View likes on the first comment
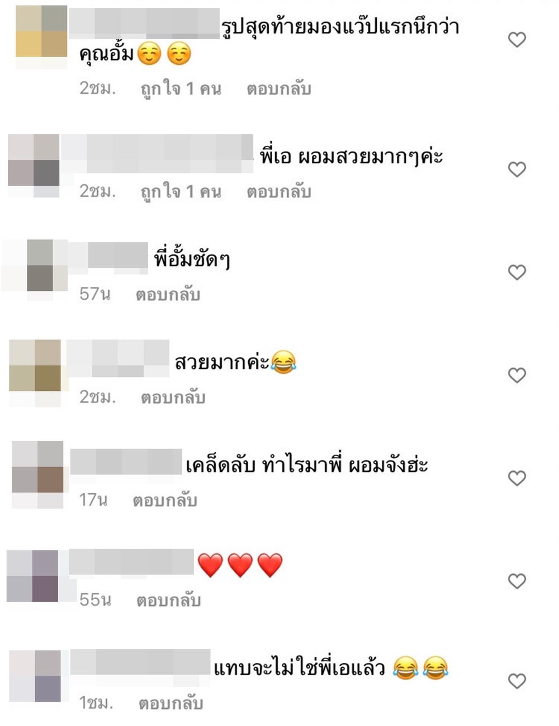Screen dimensions: 559x726 (x=181, y=89)
